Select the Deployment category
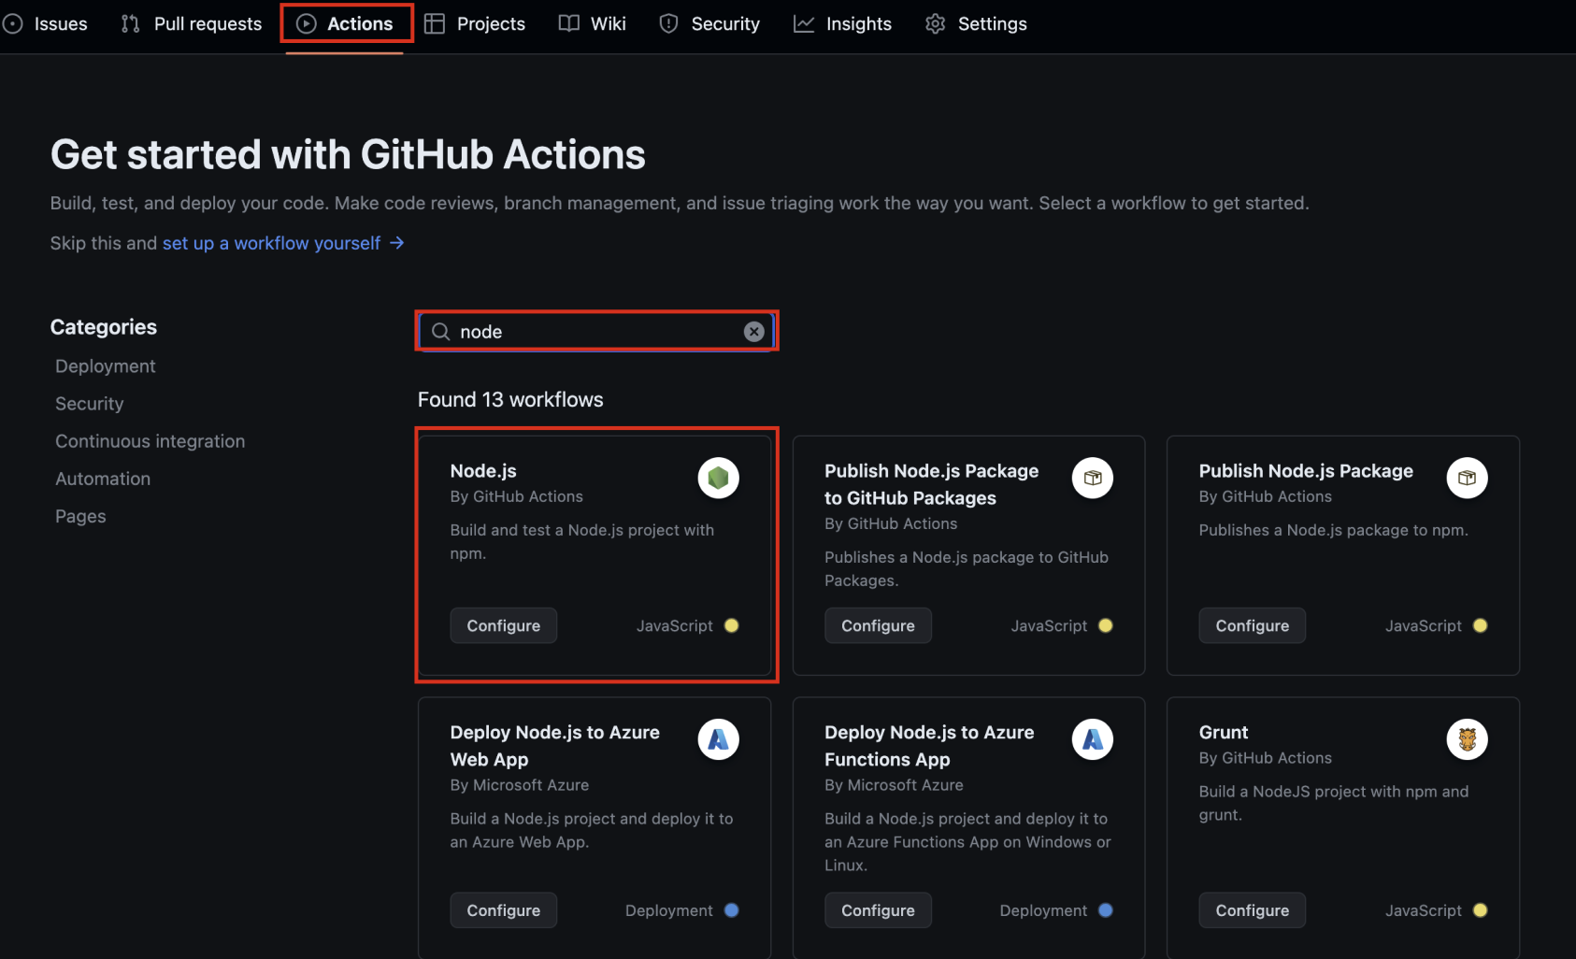Image resolution: width=1576 pixels, height=959 pixels. coord(106,366)
